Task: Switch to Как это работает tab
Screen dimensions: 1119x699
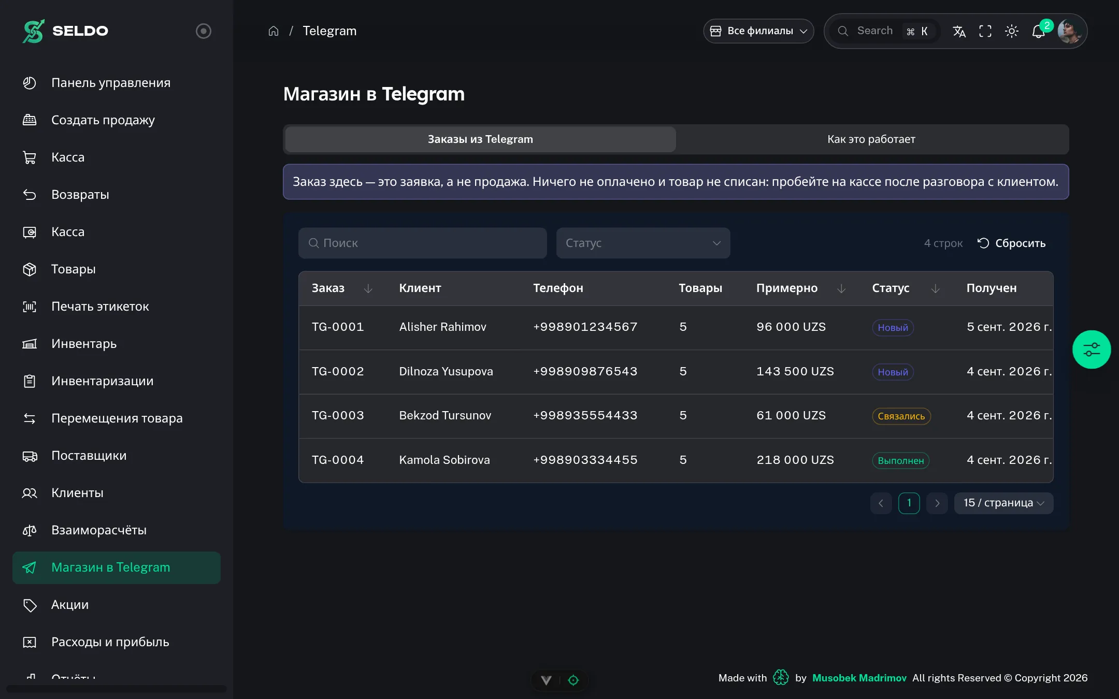Action: click(x=871, y=139)
